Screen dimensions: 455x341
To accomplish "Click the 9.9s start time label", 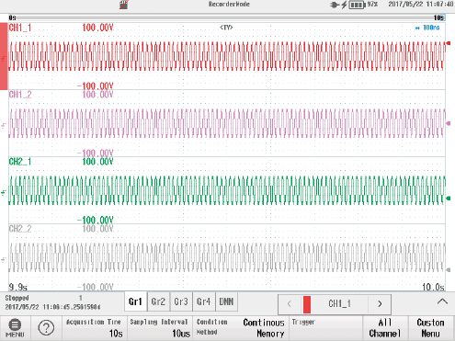I will pyautogui.click(x=18, y=287).
